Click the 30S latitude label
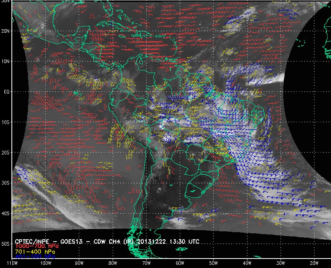Viewport: 331px width, 268px height. (x=5, y=183)
